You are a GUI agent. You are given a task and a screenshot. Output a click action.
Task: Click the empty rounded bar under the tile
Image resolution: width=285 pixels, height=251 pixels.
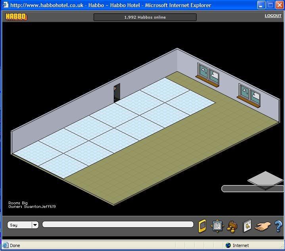(x=252, y=189)
